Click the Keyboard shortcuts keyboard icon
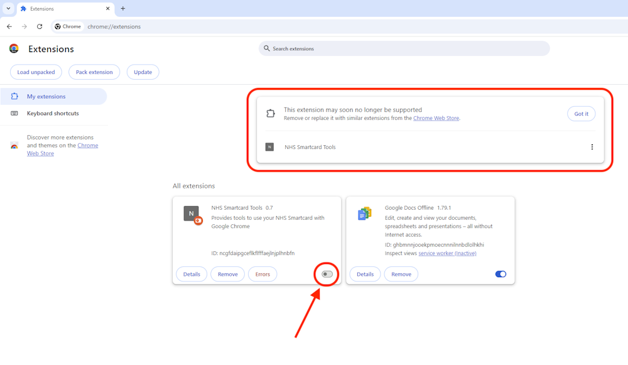This screenshot has height=365, width=628. coord(14,113)
